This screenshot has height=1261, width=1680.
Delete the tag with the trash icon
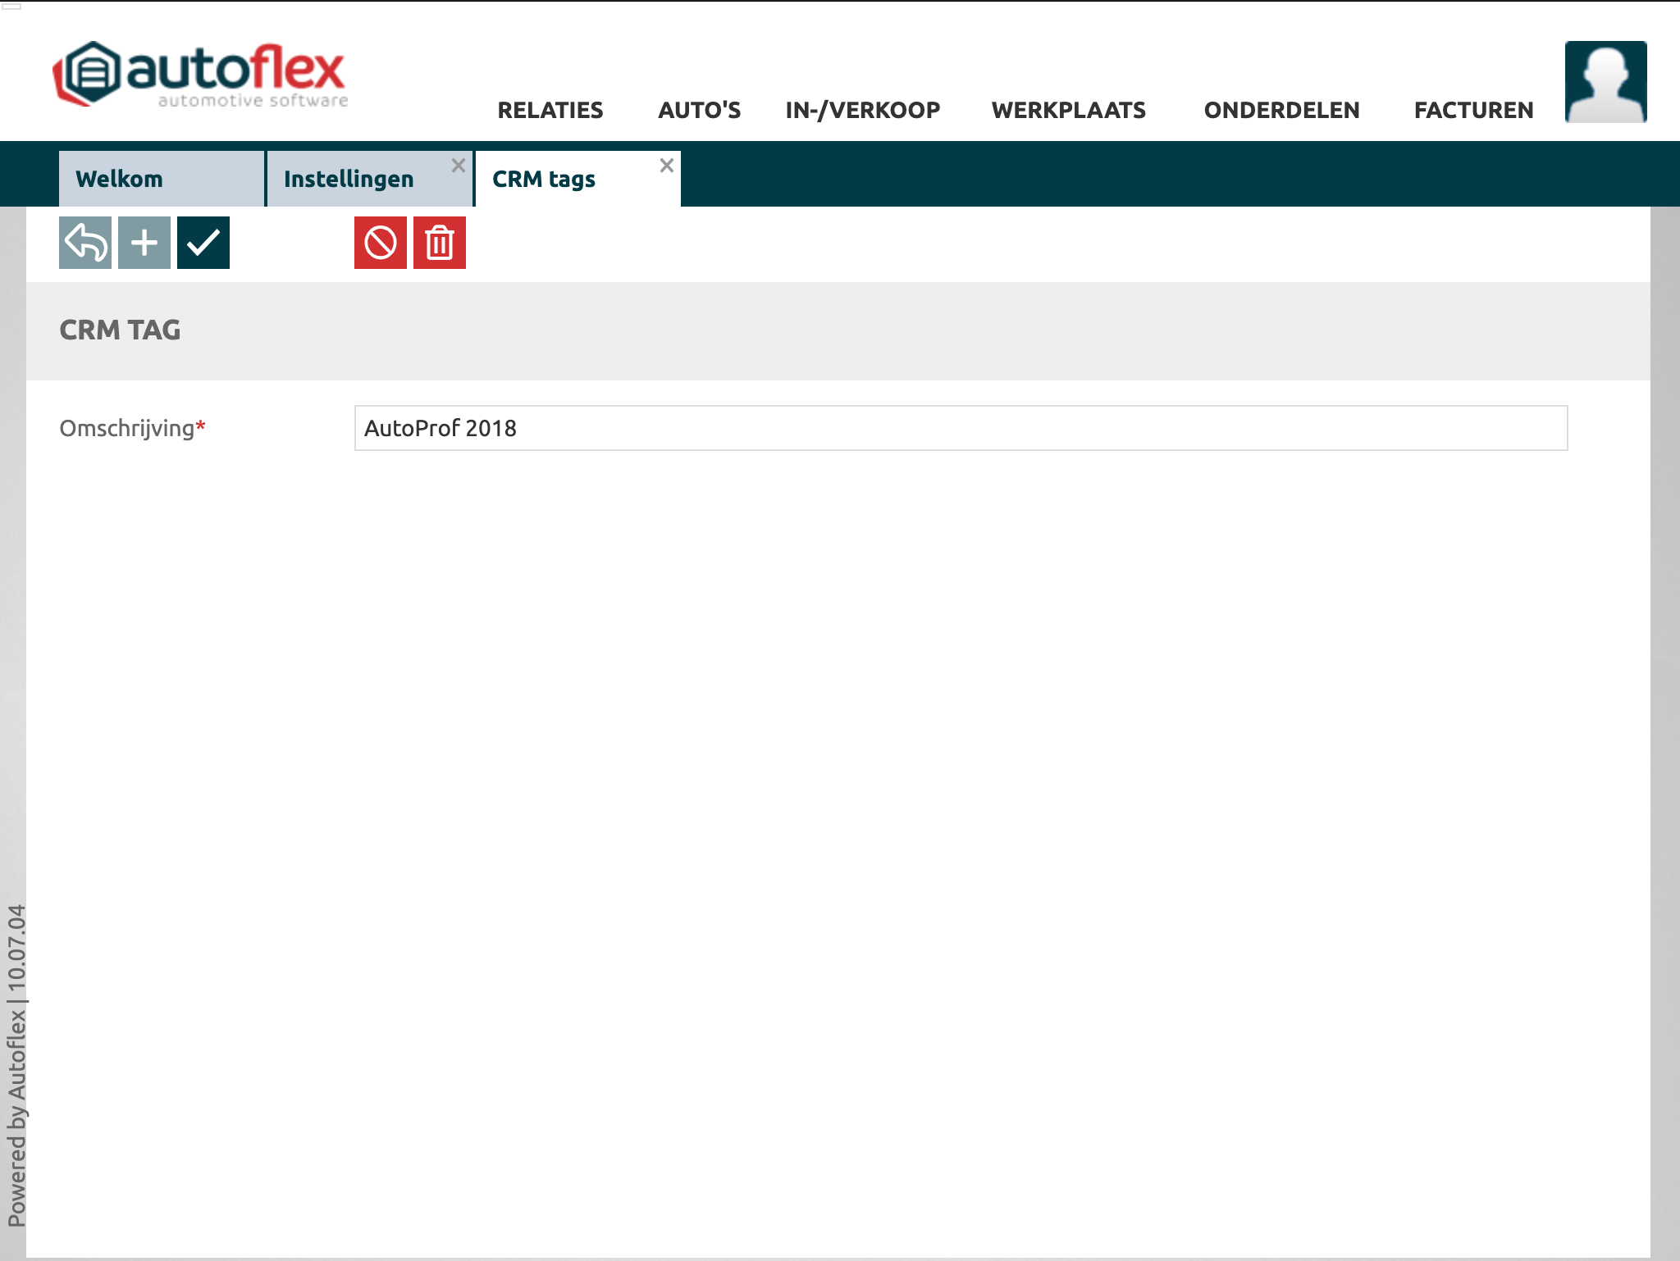click(x=440, y=243)
